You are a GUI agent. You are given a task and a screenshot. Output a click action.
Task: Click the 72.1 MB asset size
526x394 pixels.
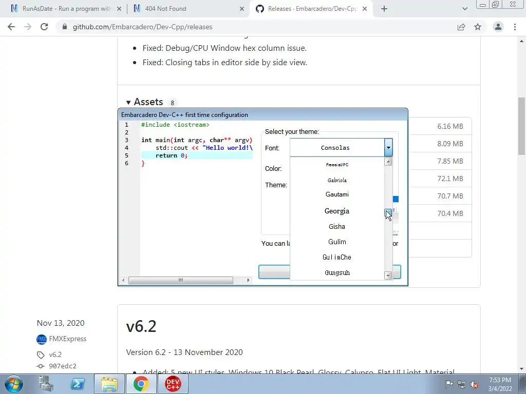click(x=450, y=179)
